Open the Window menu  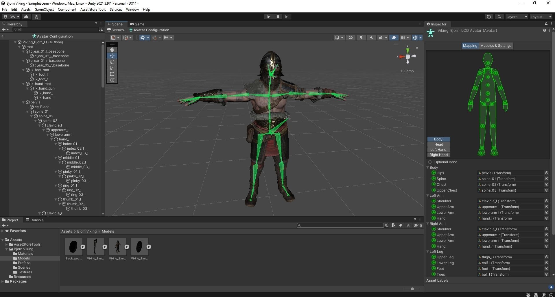point(132,10)
